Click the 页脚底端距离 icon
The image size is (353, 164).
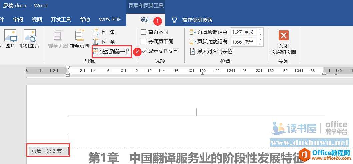193,42
